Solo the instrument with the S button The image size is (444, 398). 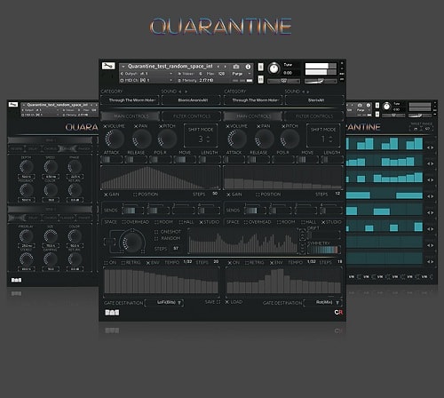(260, 68)
